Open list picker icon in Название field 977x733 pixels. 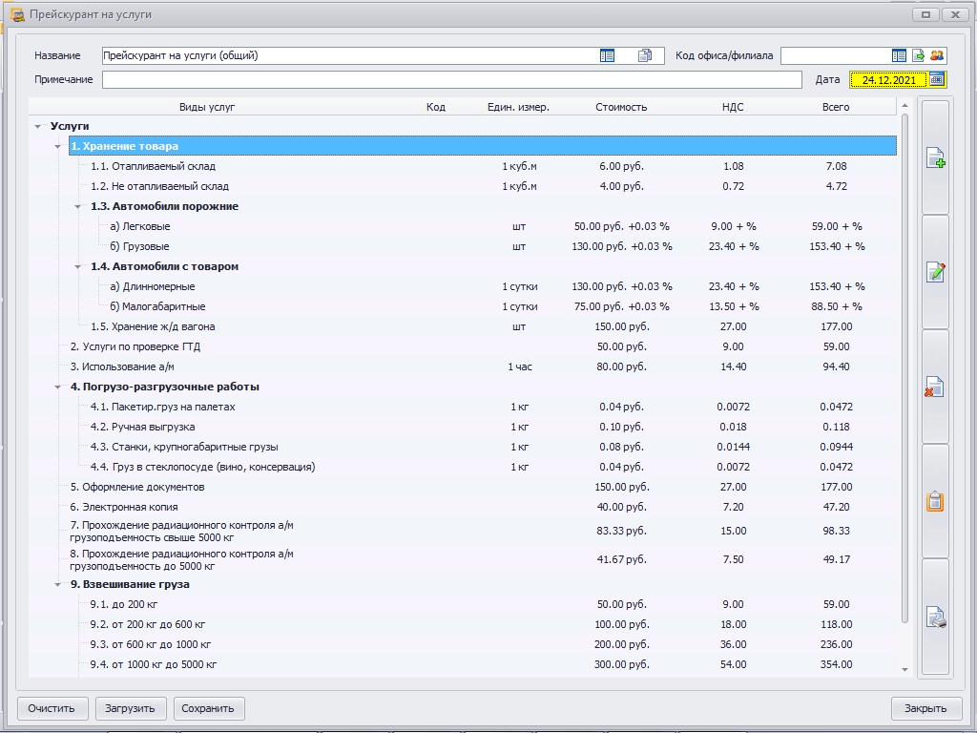(x=607, y=55)
